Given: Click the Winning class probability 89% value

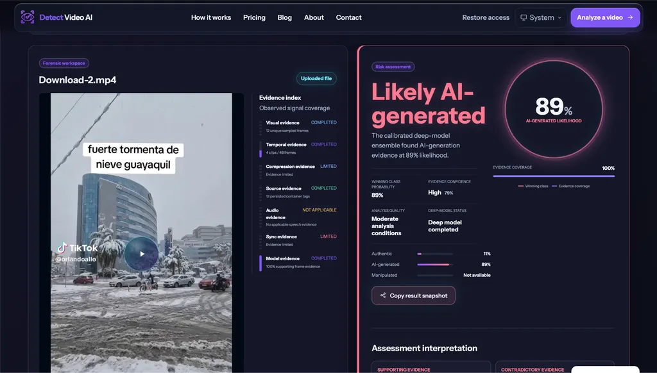Looking at the screenshot, I should (x=377, y=195).
